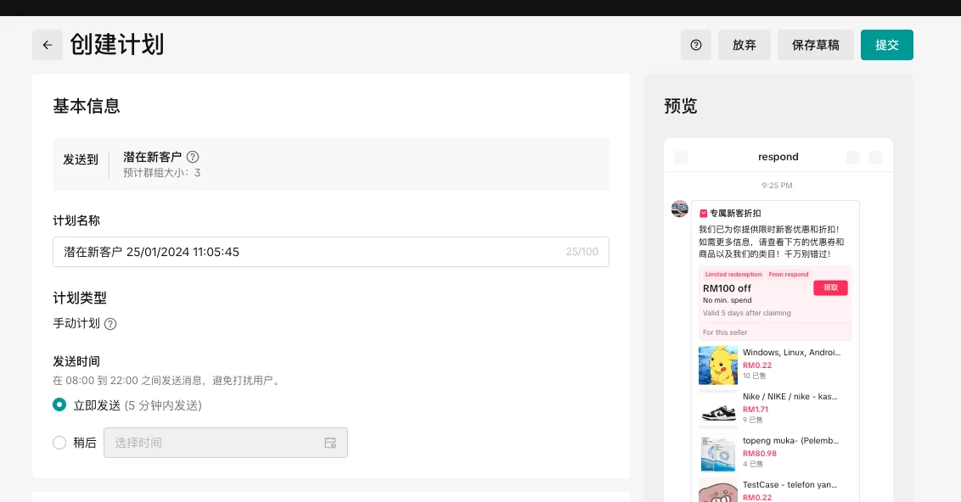
Task: Click the yellow duck product thumbnail
Action: [717, 365]
